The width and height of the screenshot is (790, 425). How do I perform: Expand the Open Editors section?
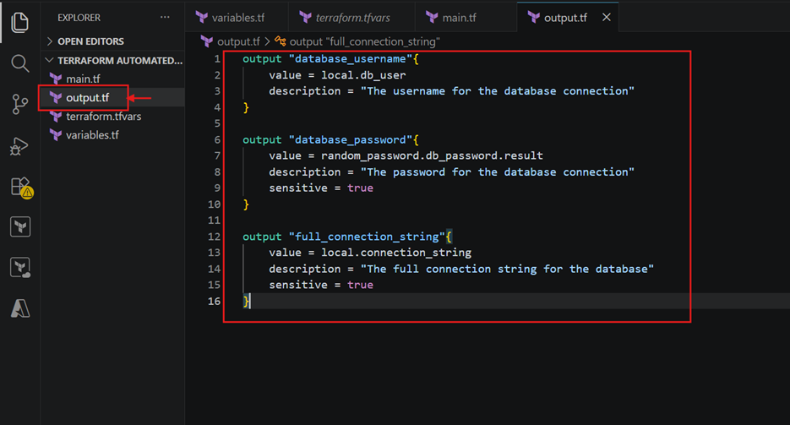click(113, 41)
